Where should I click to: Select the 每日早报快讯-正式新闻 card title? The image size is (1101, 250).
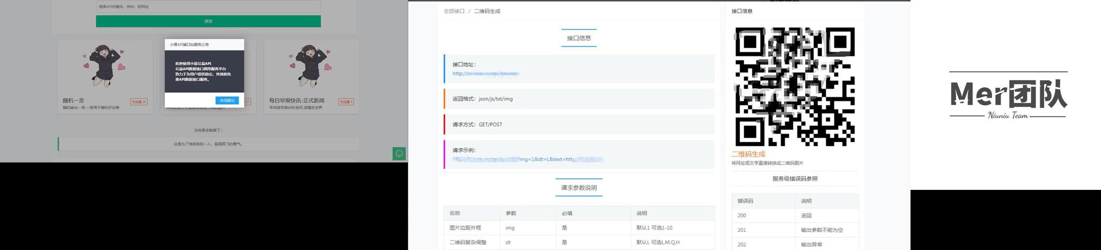coord(296,100)
